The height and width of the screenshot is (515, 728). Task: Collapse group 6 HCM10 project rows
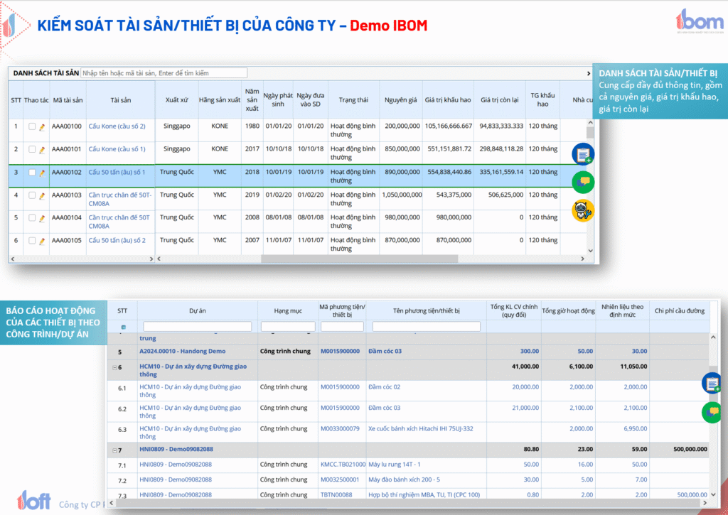pos(114,367)
